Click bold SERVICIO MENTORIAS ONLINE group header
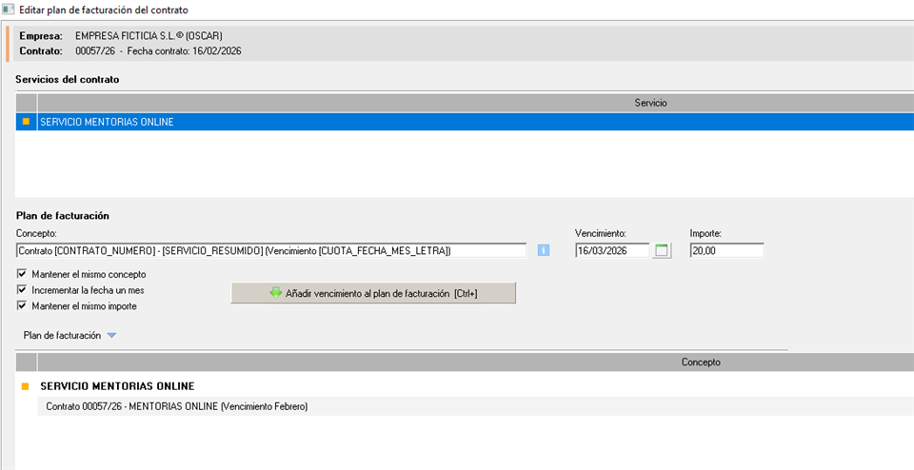 117,386
